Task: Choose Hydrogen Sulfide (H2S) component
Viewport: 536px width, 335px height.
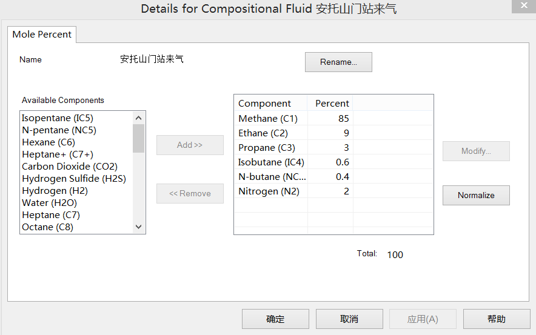Action: click(74, 179)
